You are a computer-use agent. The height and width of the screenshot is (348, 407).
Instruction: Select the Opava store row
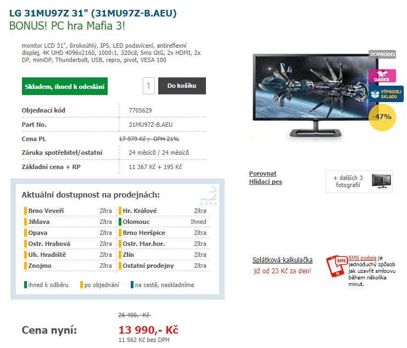pyautogui.click(x=68, y=233)
